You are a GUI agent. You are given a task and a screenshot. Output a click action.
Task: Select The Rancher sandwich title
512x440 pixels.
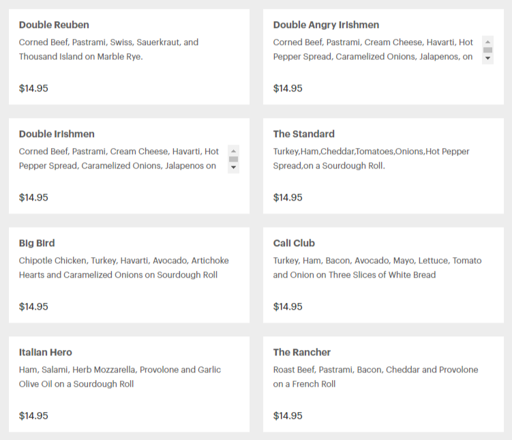[x=302, y=352]
